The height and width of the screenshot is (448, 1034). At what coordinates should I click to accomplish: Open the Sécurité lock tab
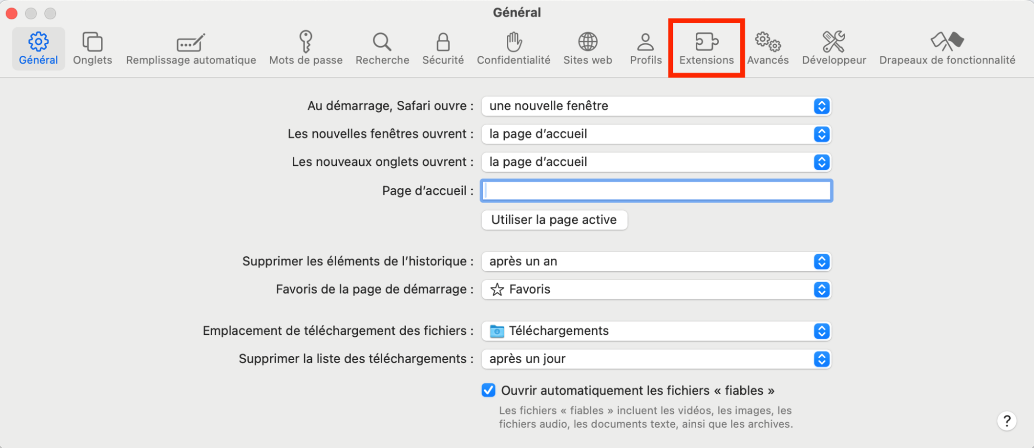point(443,49)
